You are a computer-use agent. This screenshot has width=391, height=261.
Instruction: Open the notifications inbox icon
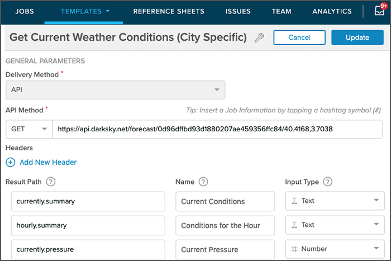(379, 11)
